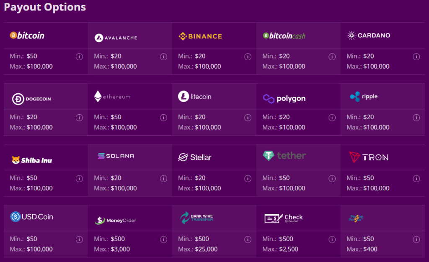The height and width of the screenshot is (262, 429).
Task: Click the Tron logo
Action: coord(369,157)
